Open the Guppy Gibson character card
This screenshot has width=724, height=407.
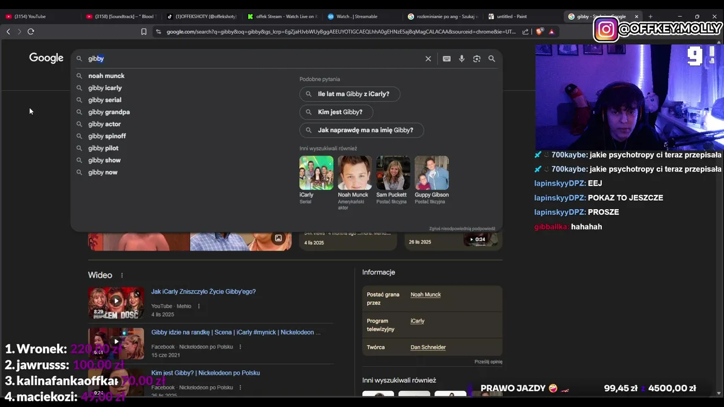(432, 180)
